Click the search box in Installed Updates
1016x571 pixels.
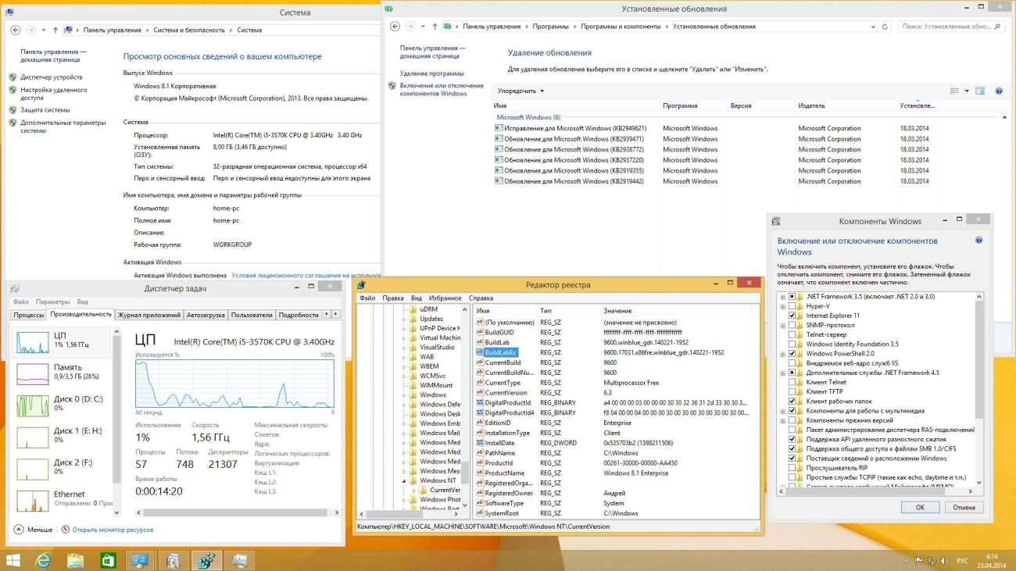click(x=952, y=27)
